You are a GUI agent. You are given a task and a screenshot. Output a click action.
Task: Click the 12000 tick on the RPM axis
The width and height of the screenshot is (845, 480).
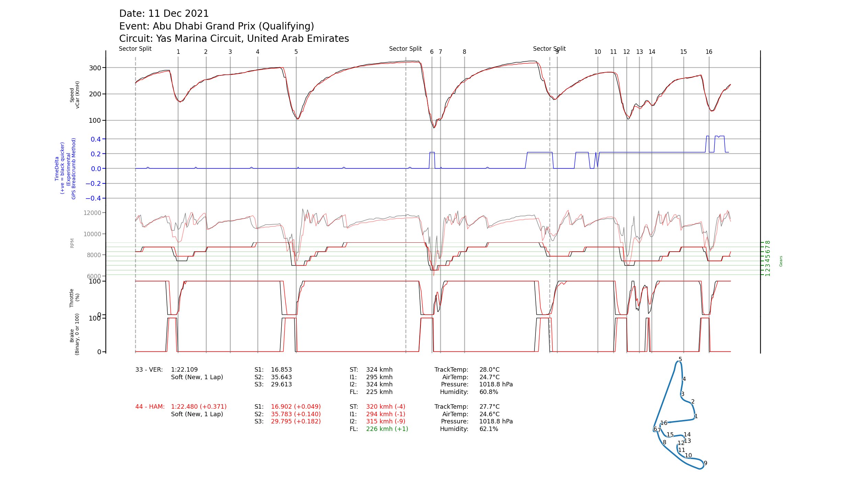click(92, 213)
